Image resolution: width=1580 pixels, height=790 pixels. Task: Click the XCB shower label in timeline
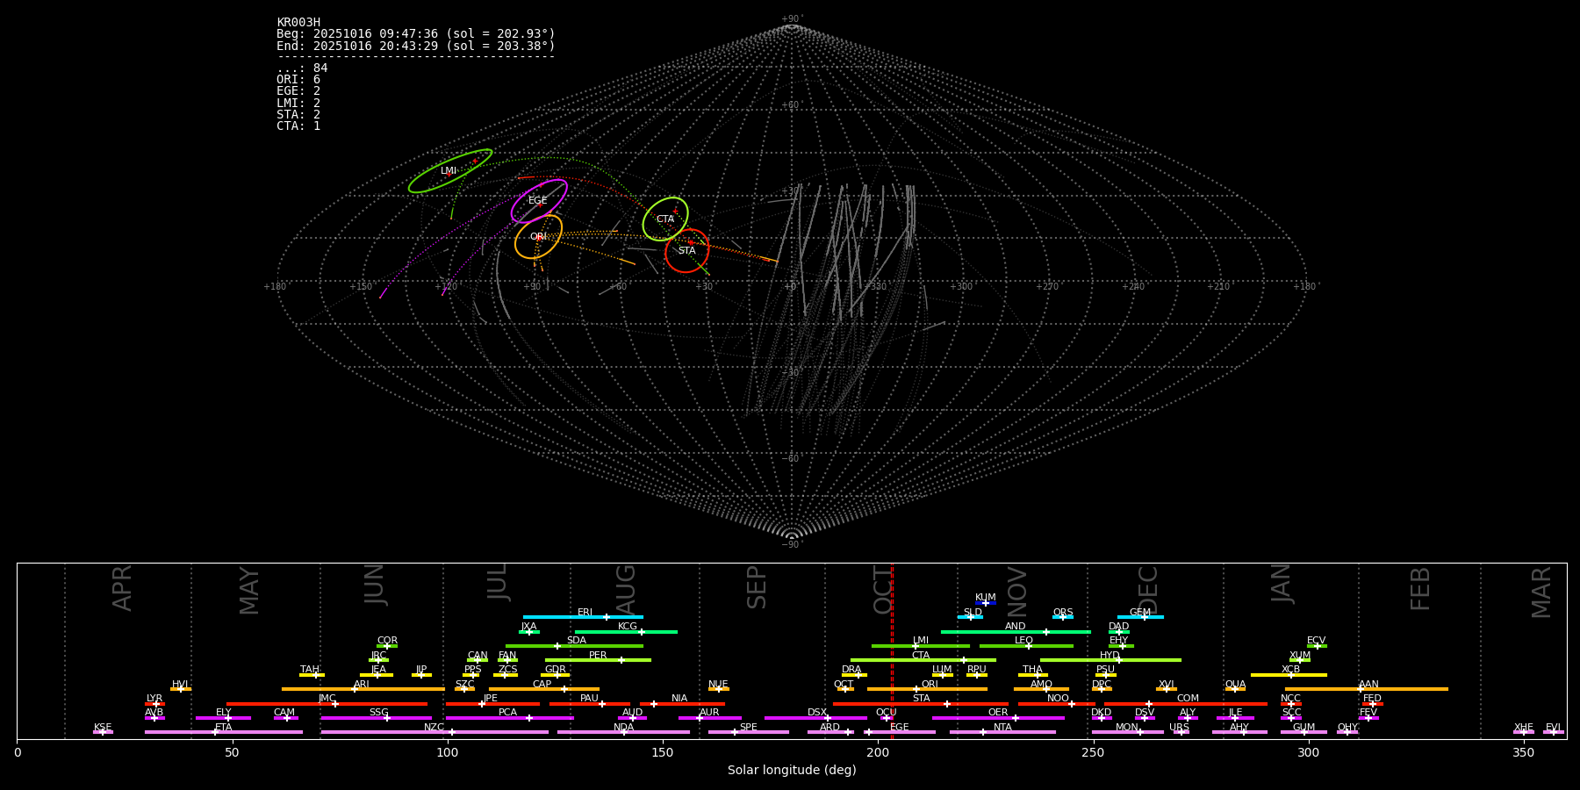click(1290, 670)
